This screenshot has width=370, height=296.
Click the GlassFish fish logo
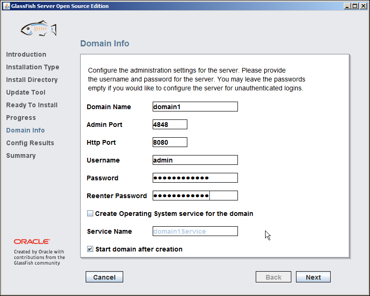[38, 29]
